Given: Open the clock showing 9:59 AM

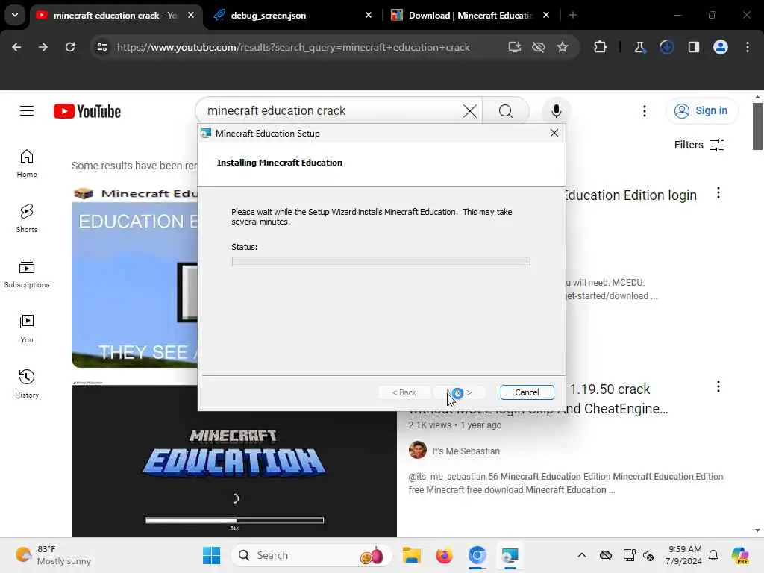Looking at the screenshot, I should (x=684, y=555).
